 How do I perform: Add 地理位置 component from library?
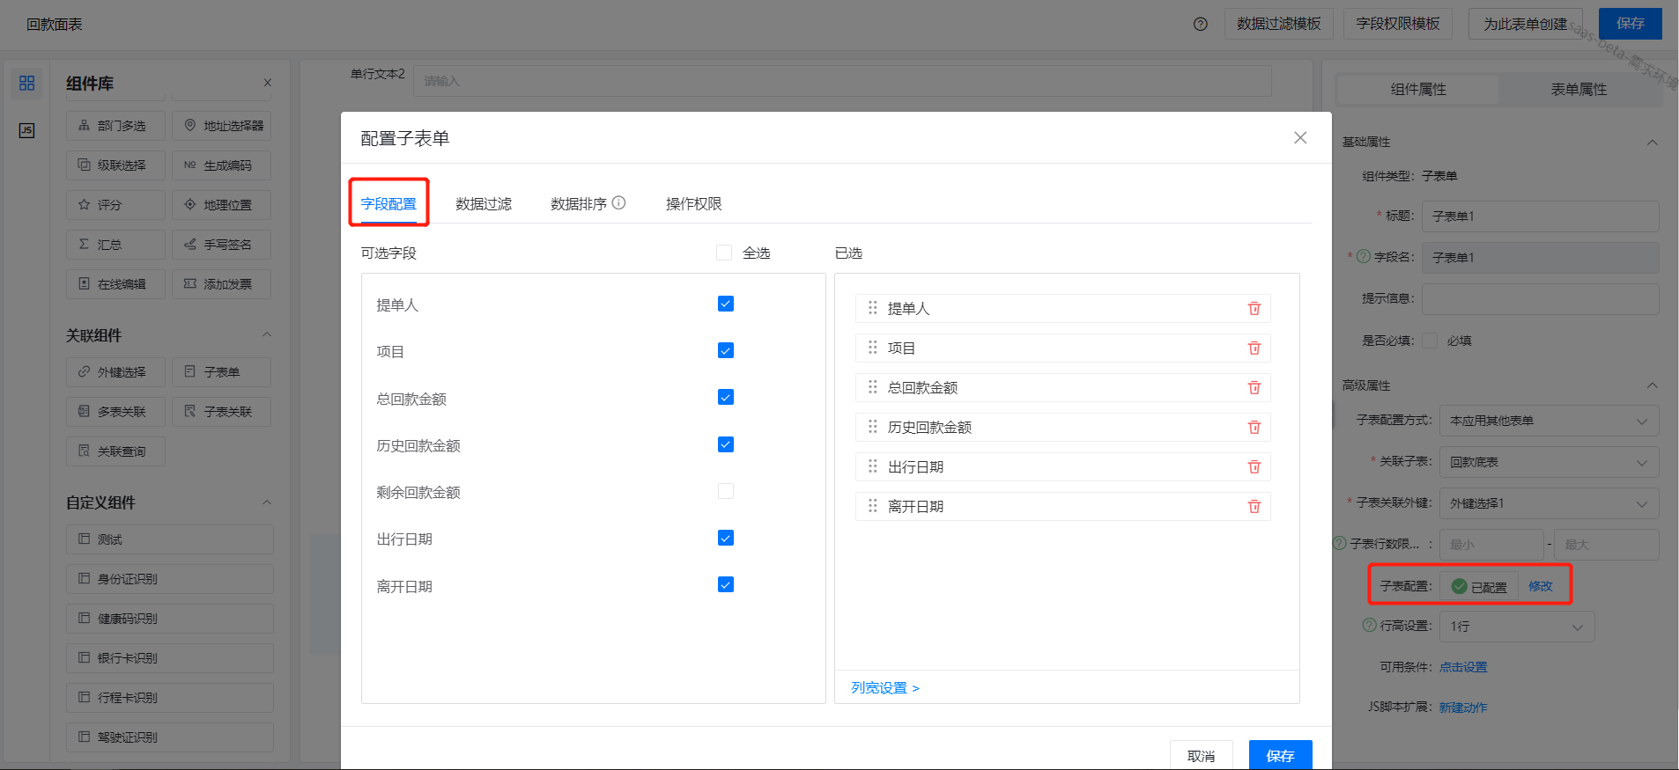tap(221, 205)
